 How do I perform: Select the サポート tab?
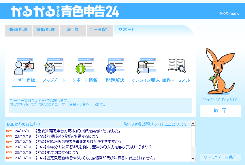pos(127,30)
